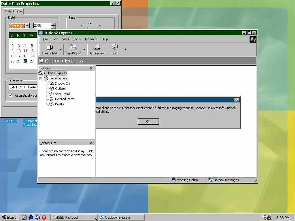Toggle Automatically adjust clock checkbox
295x221 pixels.
click(11, 95)
